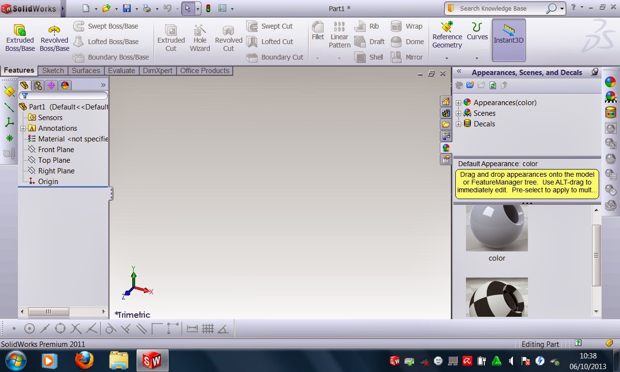Expand the Annotations tree node
Image resolution: width=620 pixels, height=372 pixels.
click(x=23, y=128)
